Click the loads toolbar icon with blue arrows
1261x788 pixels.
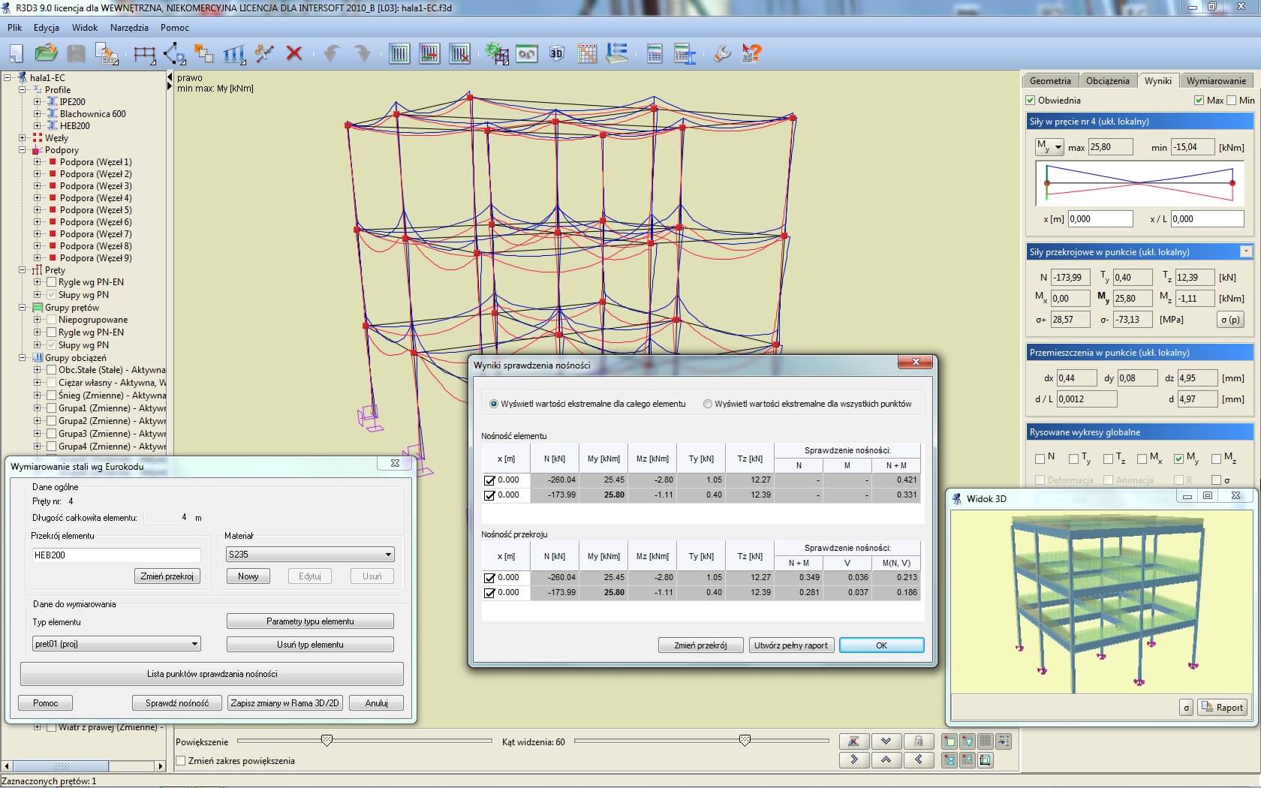click(x=234, y=53)
